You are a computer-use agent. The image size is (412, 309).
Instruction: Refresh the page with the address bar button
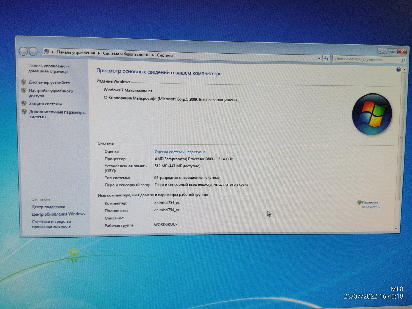pos(326,59)
